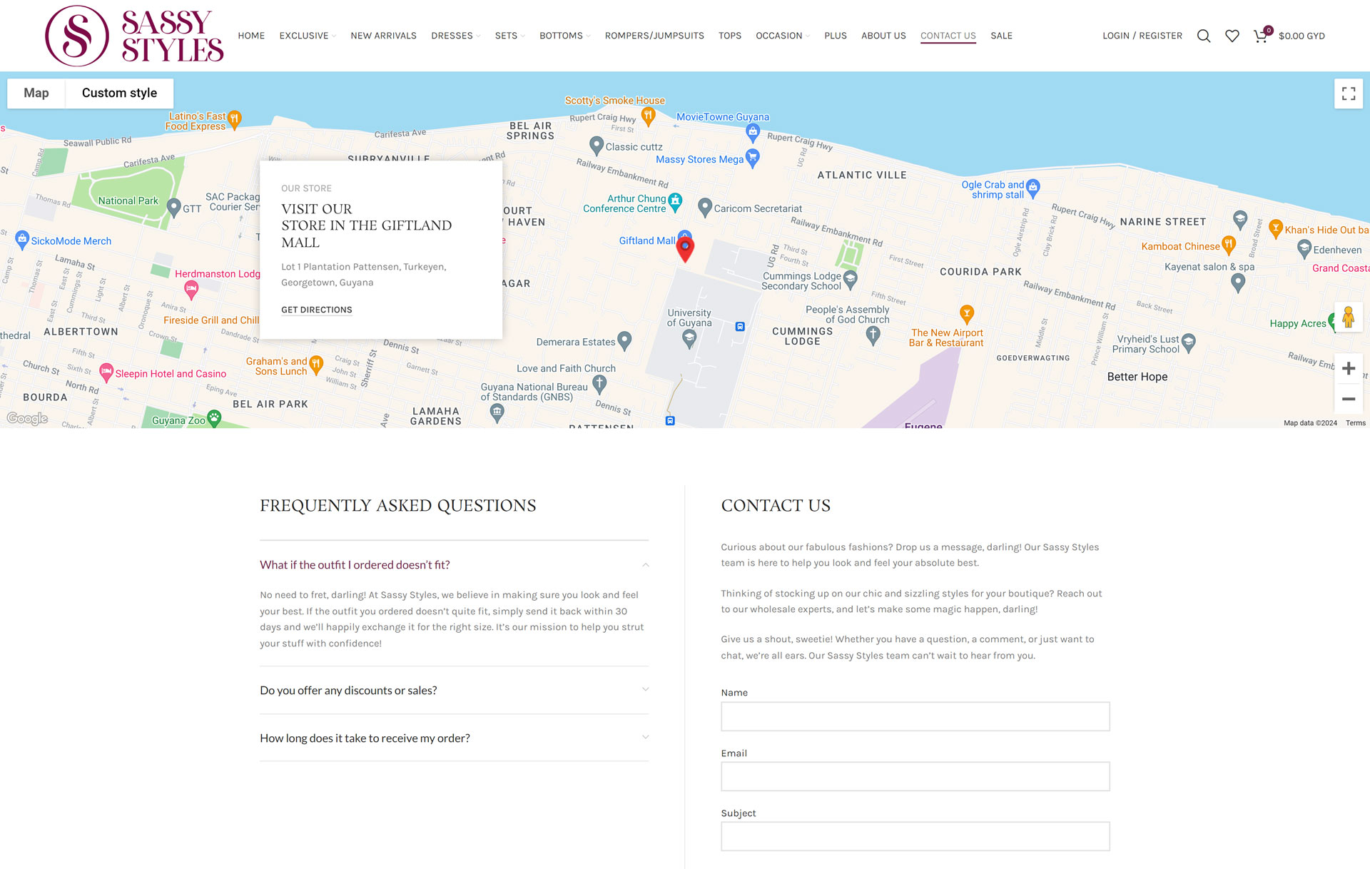Go to the New Arrivals menu item
The height and width of the screenshot is (869, 1370).
click(383, 36)
